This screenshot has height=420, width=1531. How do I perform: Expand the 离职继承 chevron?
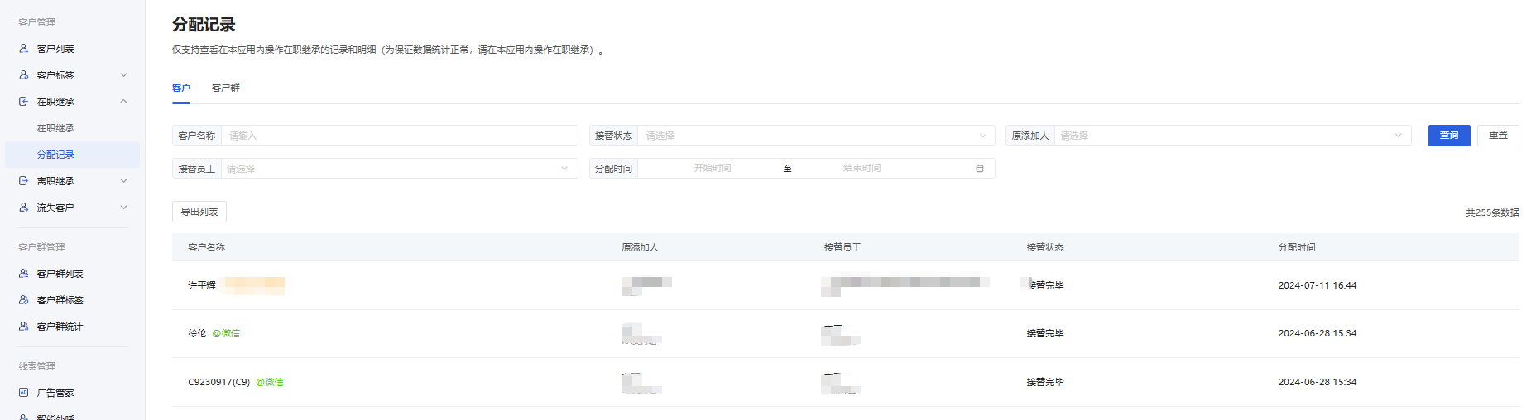(x=123, y=181)
